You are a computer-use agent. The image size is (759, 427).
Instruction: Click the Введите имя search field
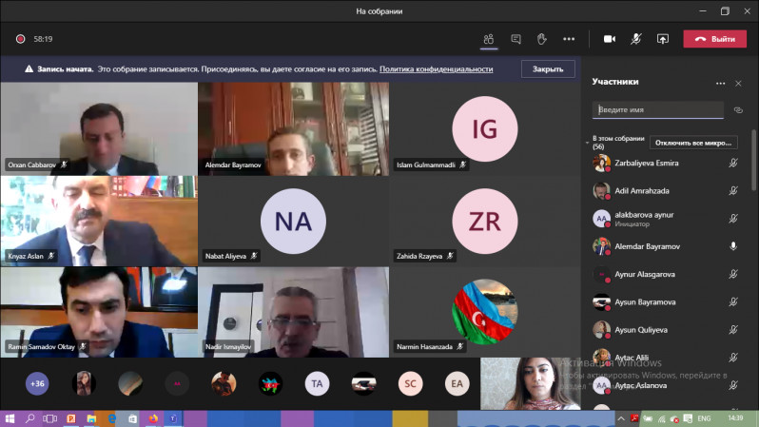click(x=657, y=110)
